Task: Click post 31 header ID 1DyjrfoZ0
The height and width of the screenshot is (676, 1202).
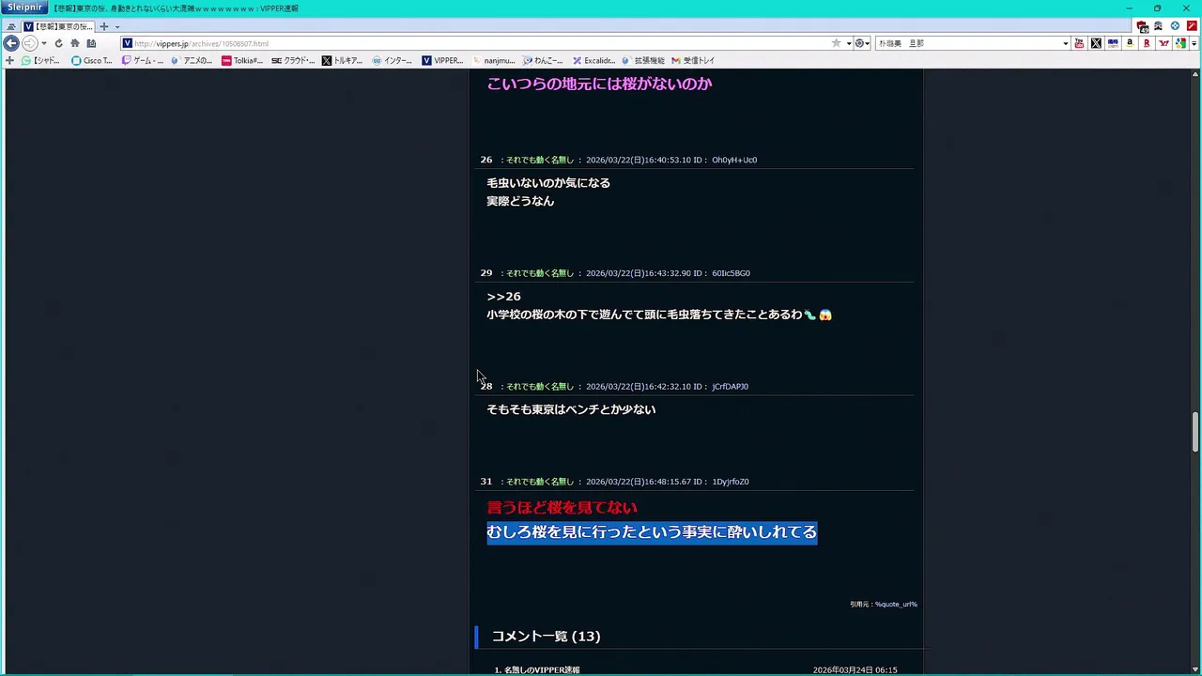Action: click(x=731, y=482)
